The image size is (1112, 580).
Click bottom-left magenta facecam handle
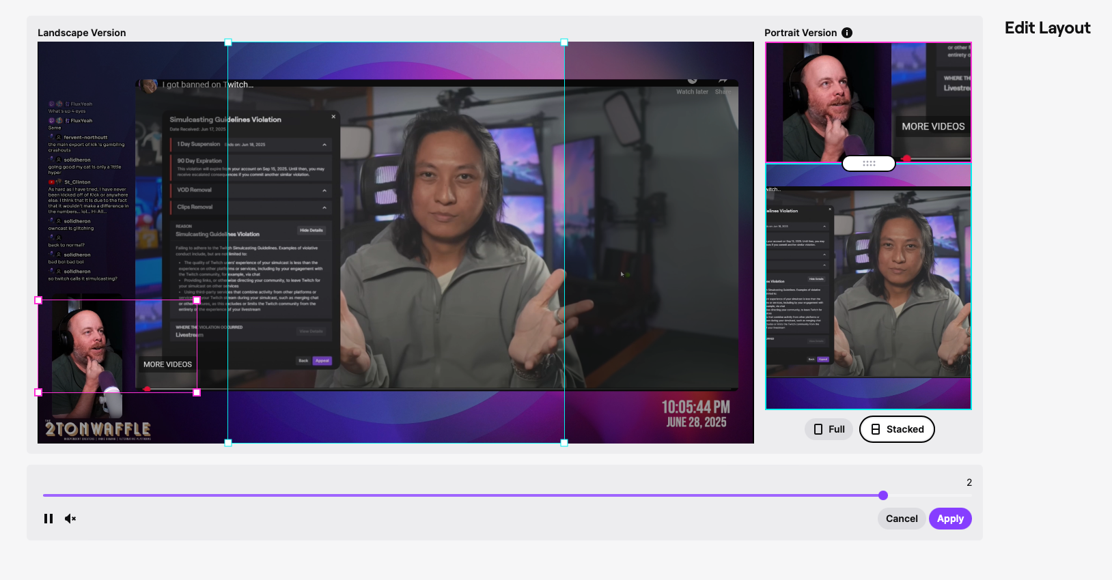38,392
